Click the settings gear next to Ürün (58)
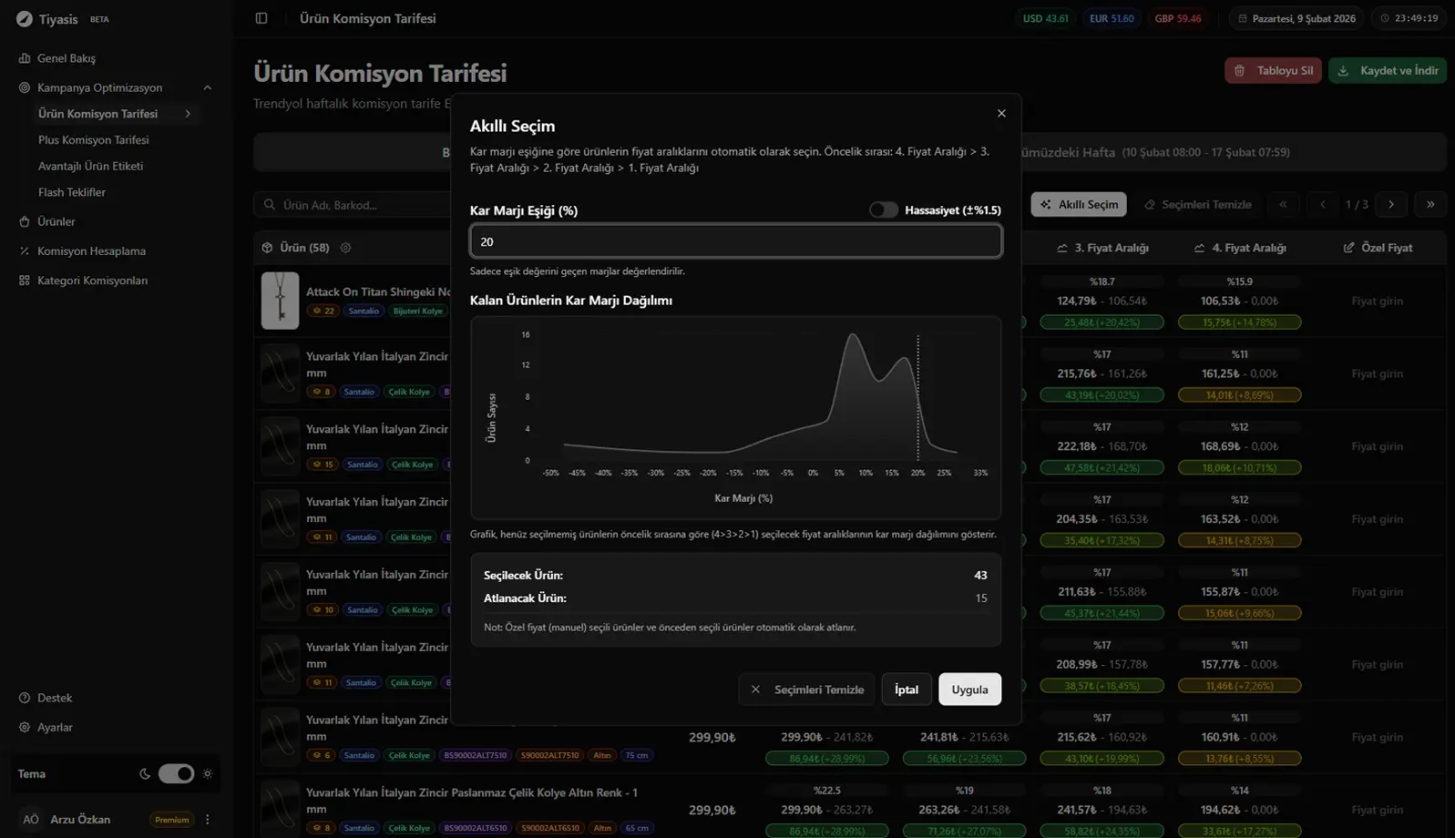Viewport: 1455px width, 838px height. (345, 248)
